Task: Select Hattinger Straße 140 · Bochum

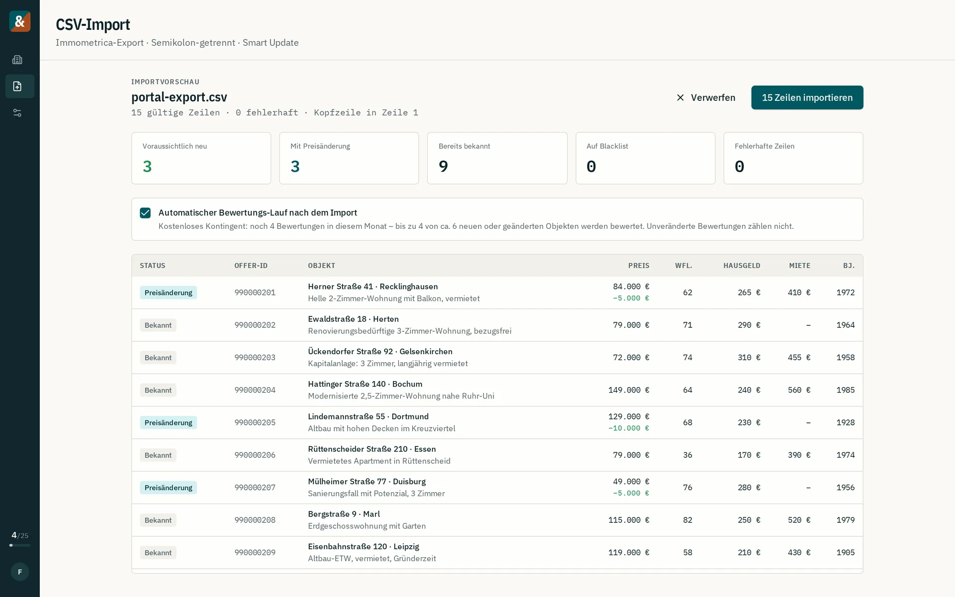Action: pos(365,384)
